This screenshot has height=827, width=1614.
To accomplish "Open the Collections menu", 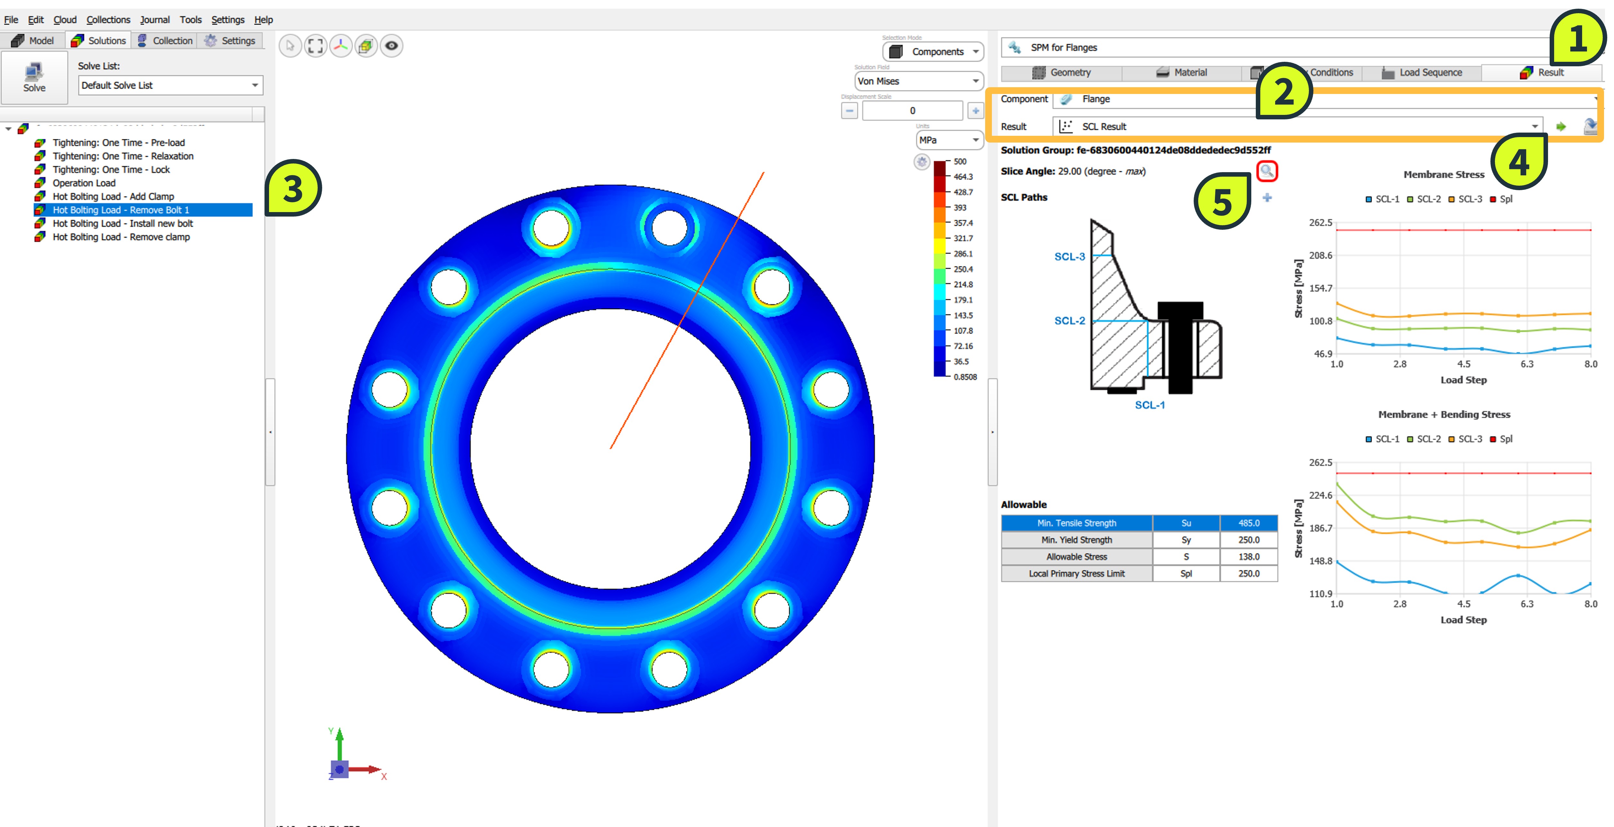I will click(108, 19).
